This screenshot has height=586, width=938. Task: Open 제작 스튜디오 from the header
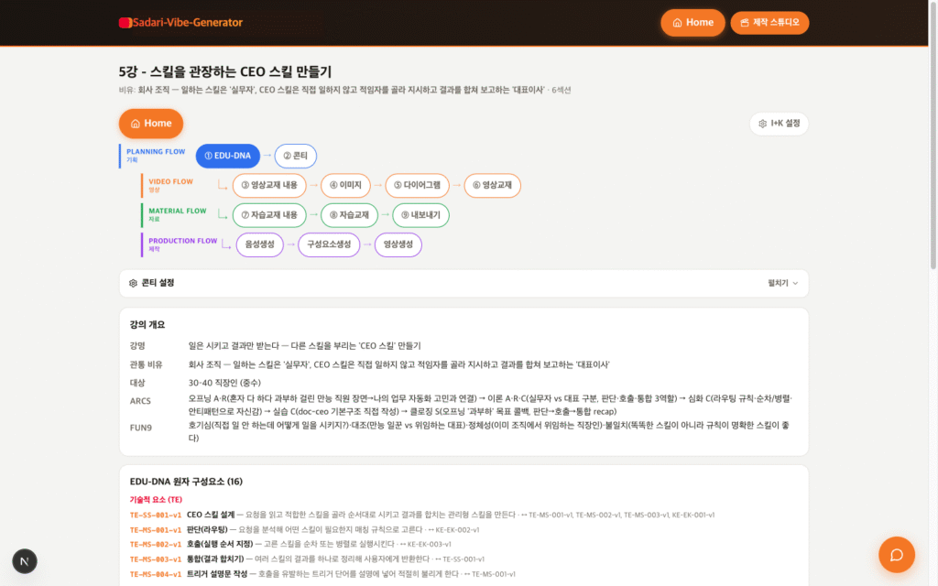point(769,23)
